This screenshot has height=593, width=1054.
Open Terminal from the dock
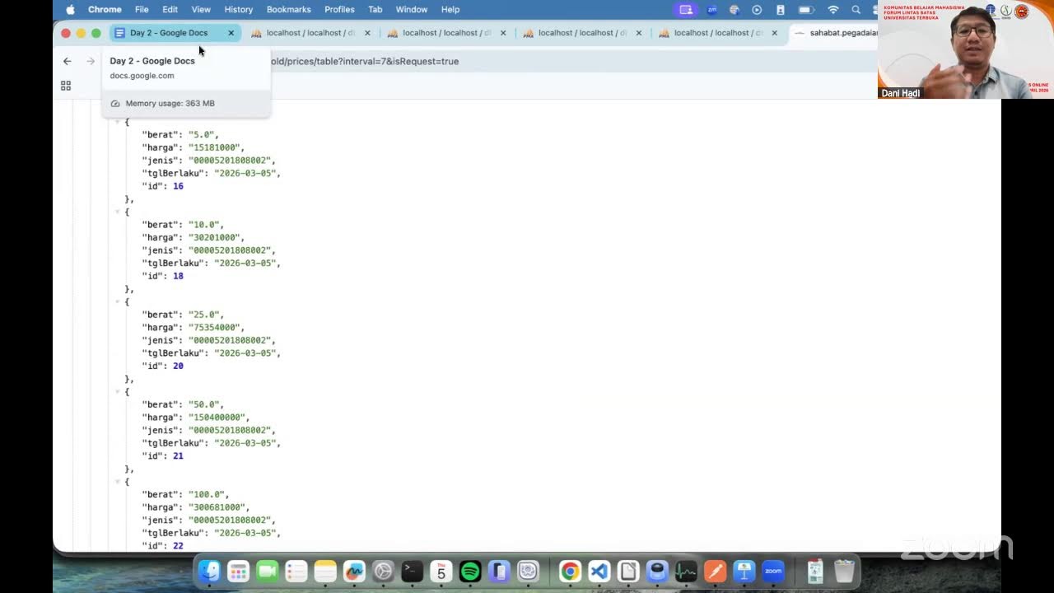click(x=412, y=571)
